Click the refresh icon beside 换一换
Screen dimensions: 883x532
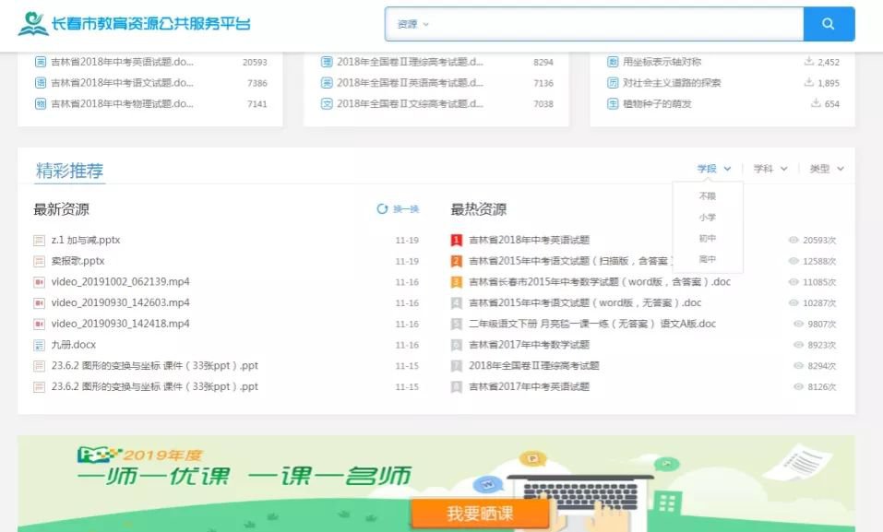(x=382, y=209)
